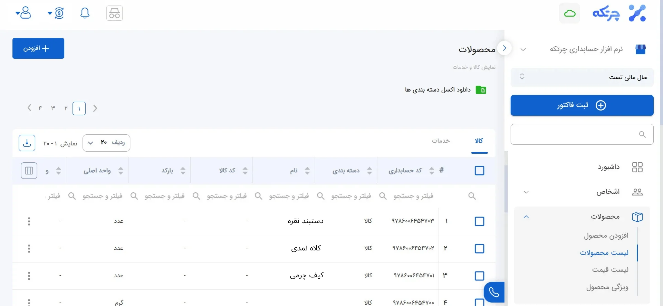Open the سال مالی تست fiscal year selector
Screen dimensions: 663x306
582,77
